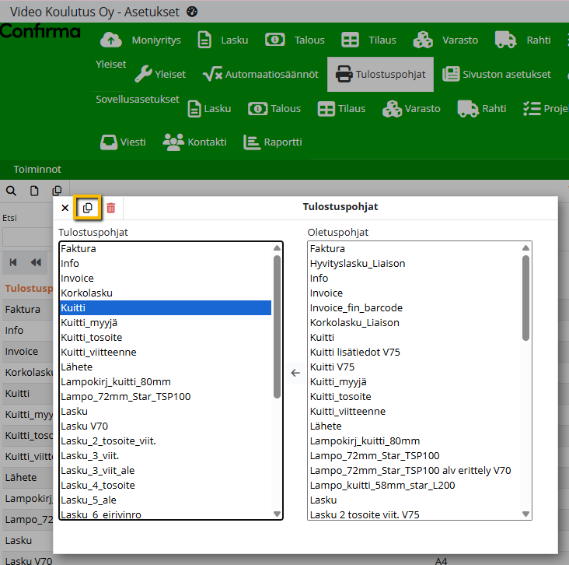Expand the Toiminnot menu
Screen dimensions: 569x565
coord(37,169)
